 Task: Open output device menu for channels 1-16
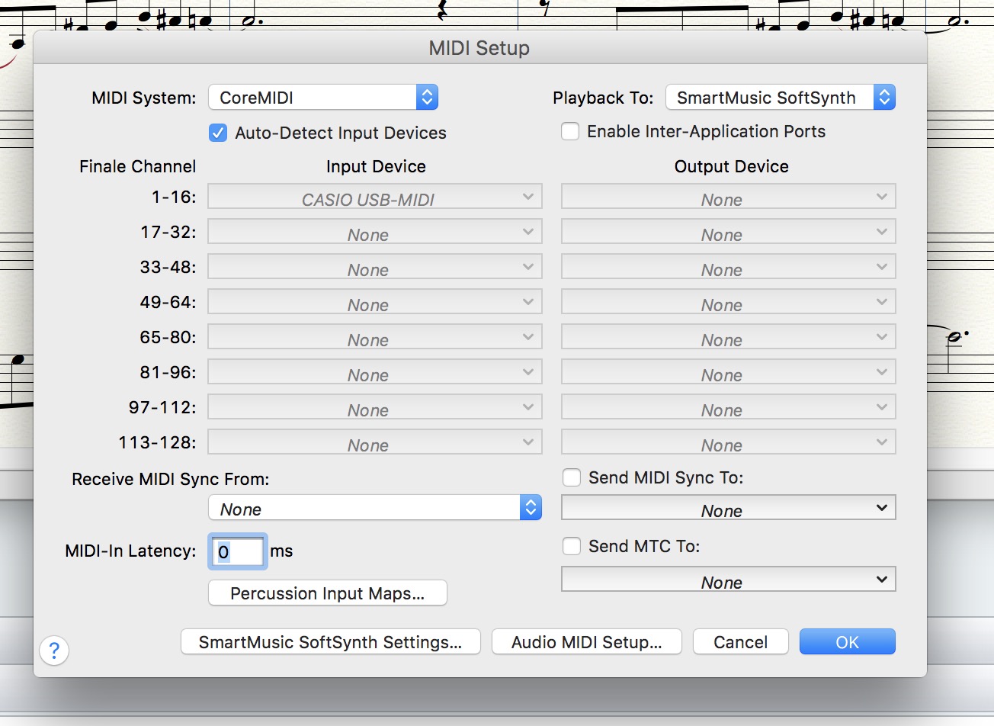click(728, 198)
